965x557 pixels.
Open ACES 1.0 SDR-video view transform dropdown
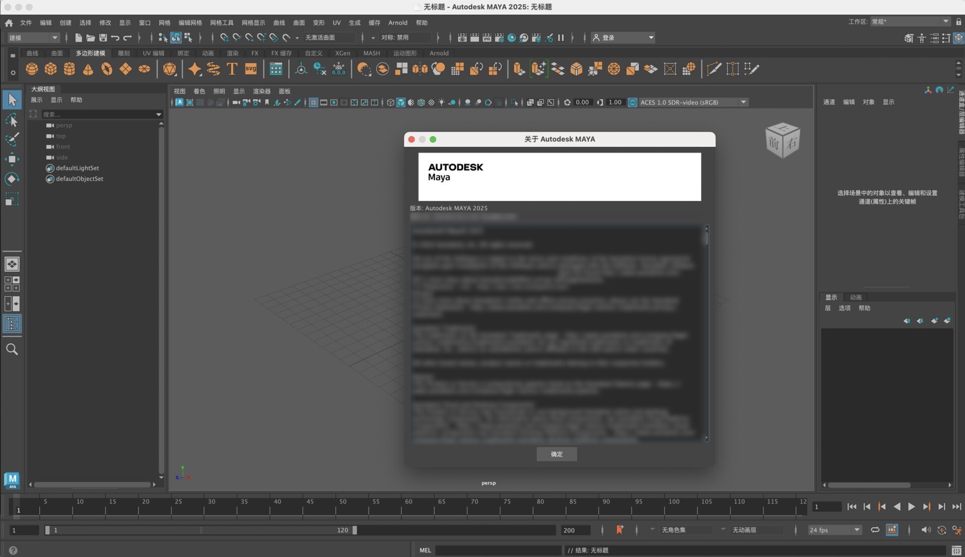693,102
